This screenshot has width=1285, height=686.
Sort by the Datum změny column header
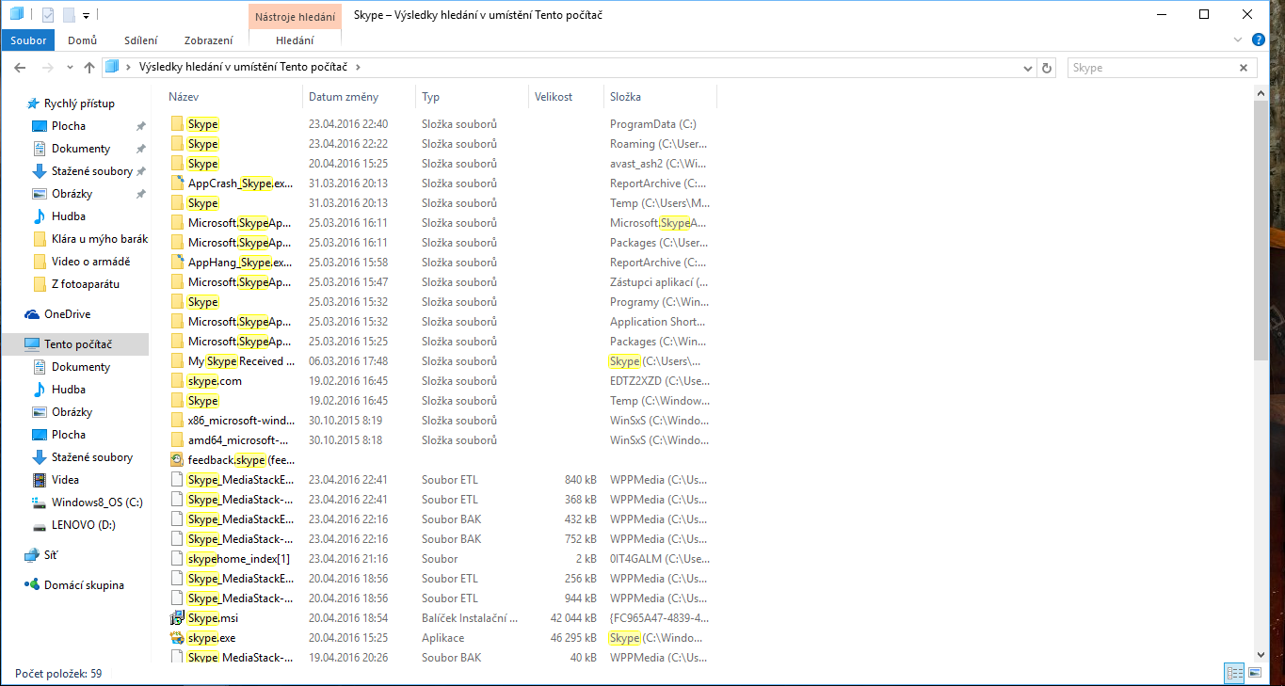coord(360,97)
